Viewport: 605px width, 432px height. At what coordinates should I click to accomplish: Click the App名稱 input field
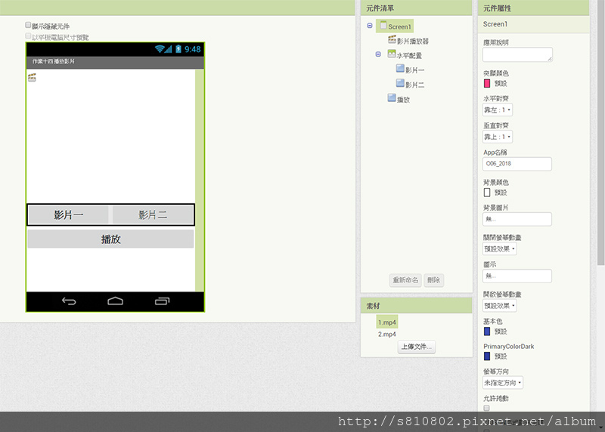tap(517, 164)
